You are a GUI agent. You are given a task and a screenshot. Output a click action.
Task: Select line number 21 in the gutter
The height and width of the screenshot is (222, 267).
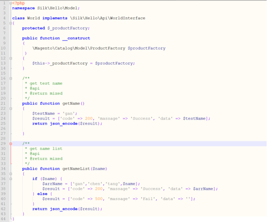[x=3, y=103]
